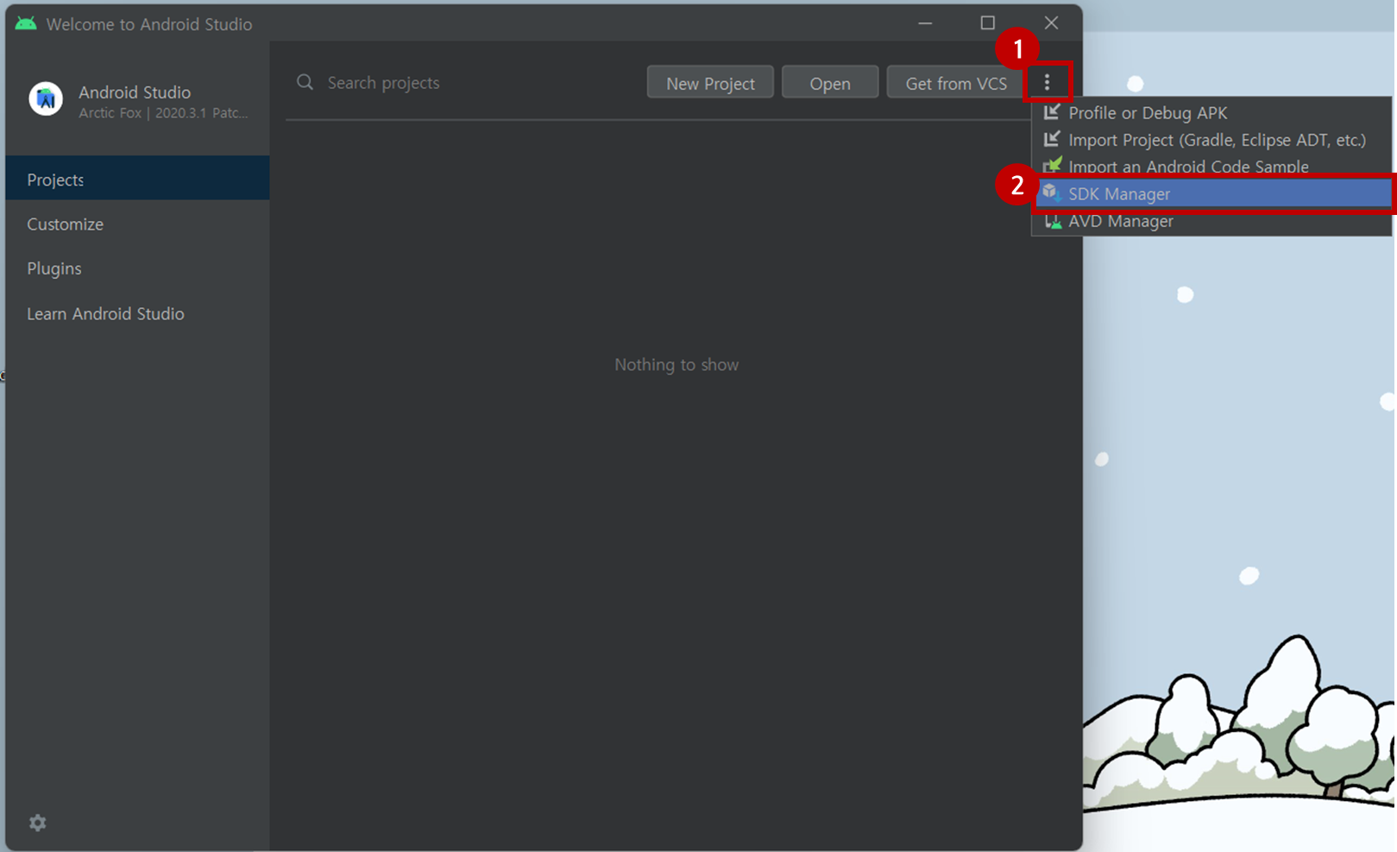
Task: Open the Plugins tab
Action: coord(137,268)
